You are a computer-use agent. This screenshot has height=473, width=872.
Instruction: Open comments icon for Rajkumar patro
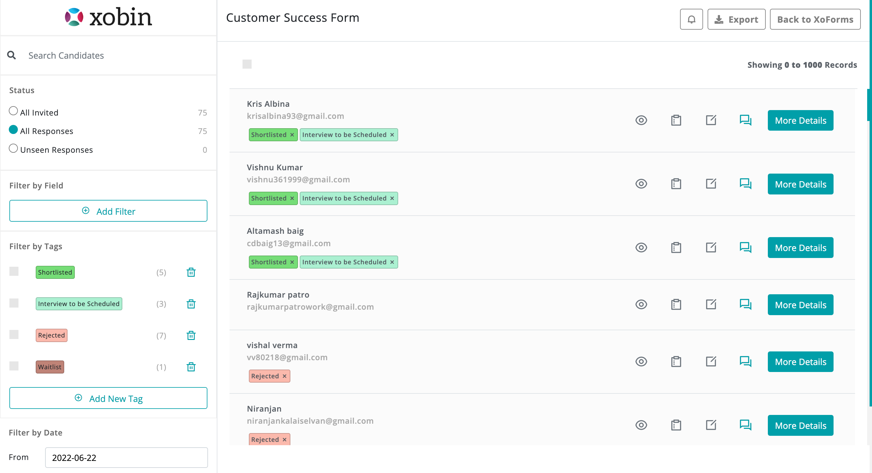pos(745,304)
